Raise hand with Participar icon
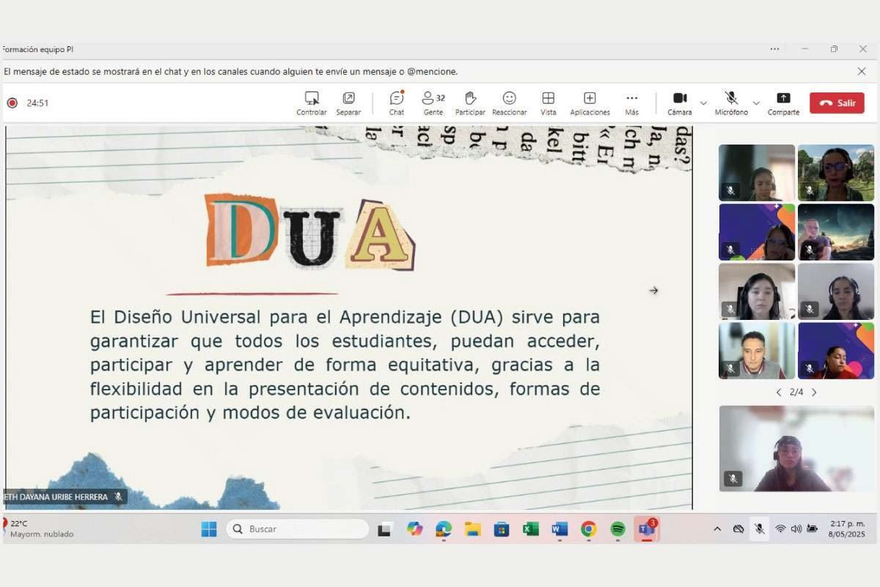The height and width of the screenshot is (587, 880). point(470,103)
